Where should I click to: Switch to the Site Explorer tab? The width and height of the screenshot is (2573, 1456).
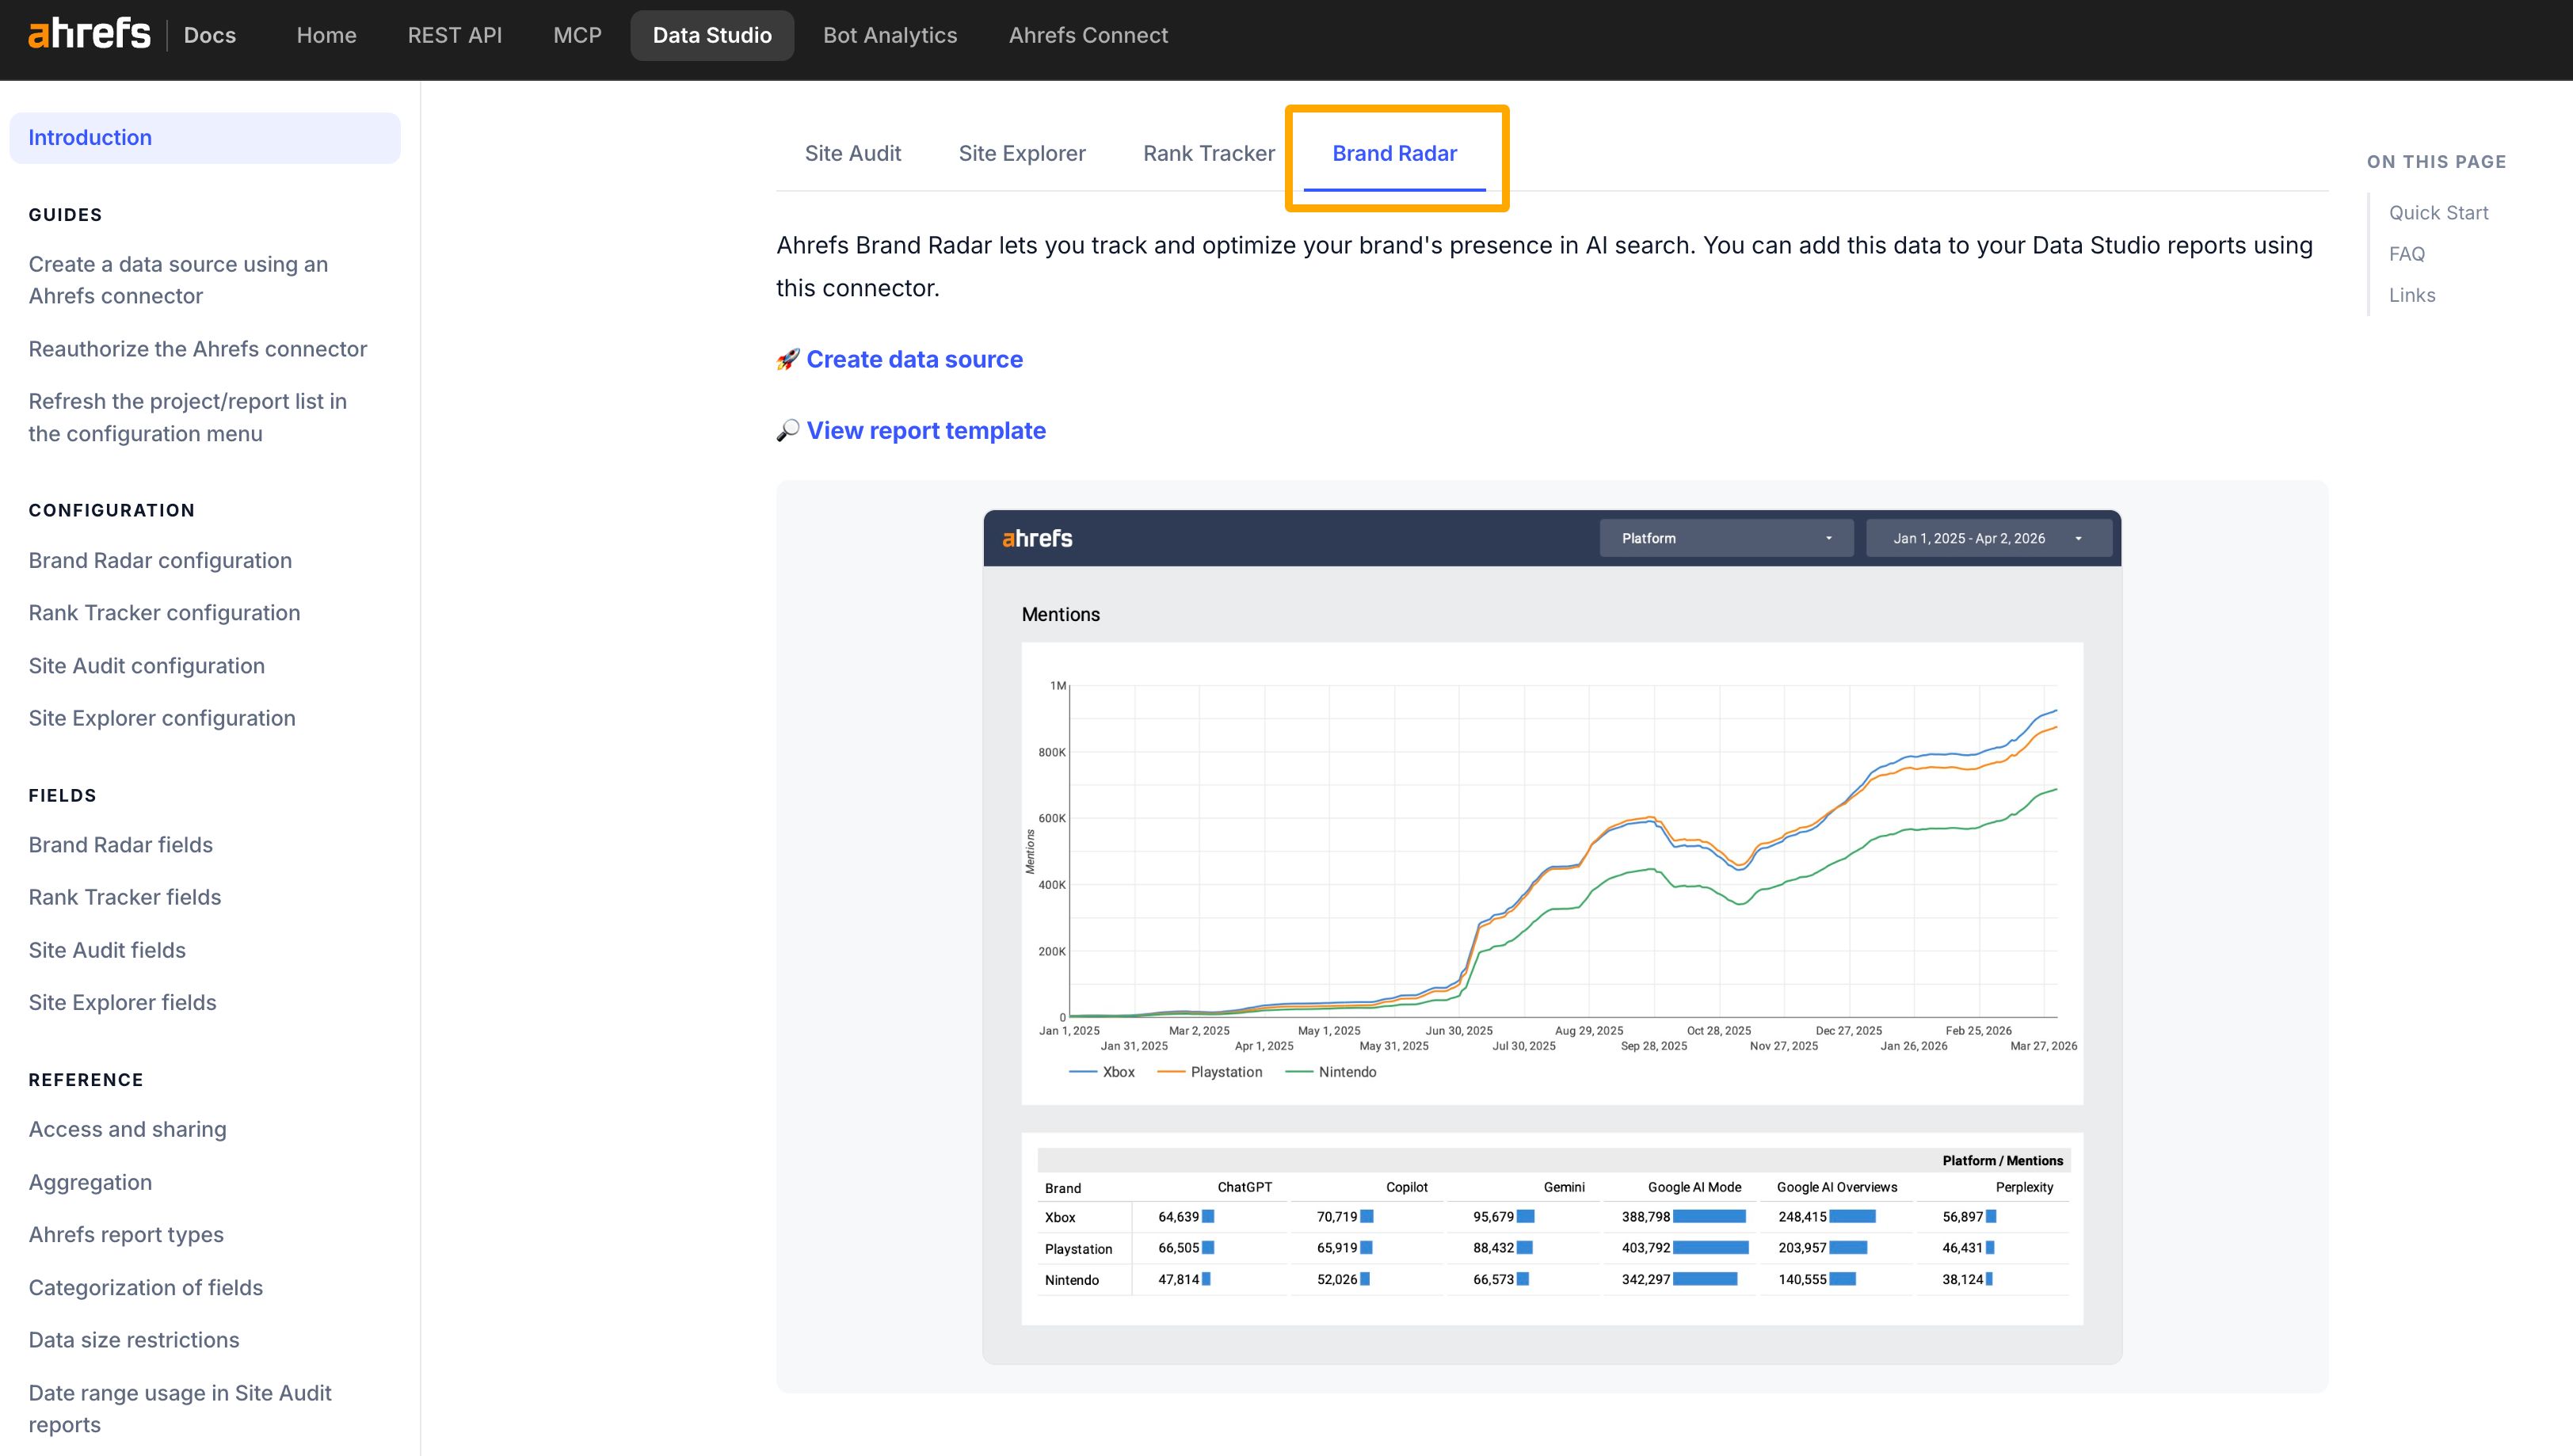1022,153
